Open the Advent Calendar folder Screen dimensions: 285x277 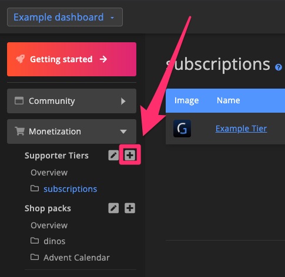pos(76,258)
